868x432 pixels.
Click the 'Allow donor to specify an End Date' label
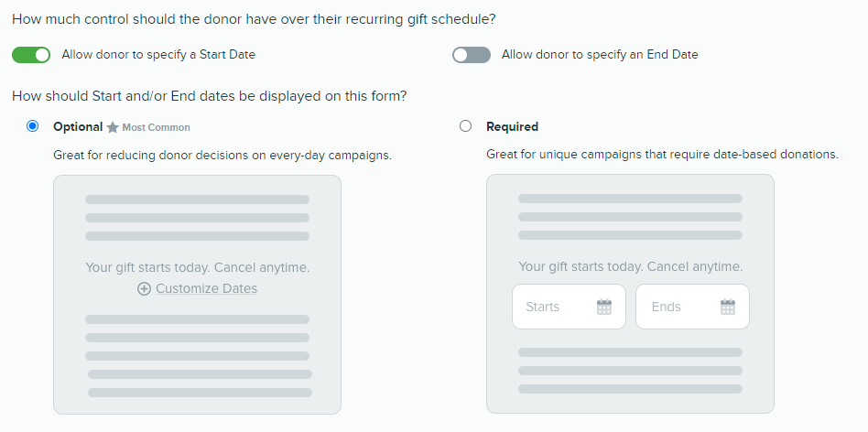click(600, 55)
